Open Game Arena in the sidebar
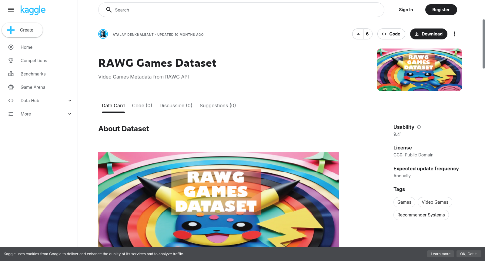This screenshot has width=485, height=261. click(33, 87)
